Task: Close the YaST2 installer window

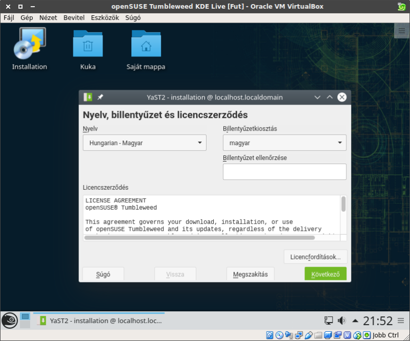Action: (342, 97)
